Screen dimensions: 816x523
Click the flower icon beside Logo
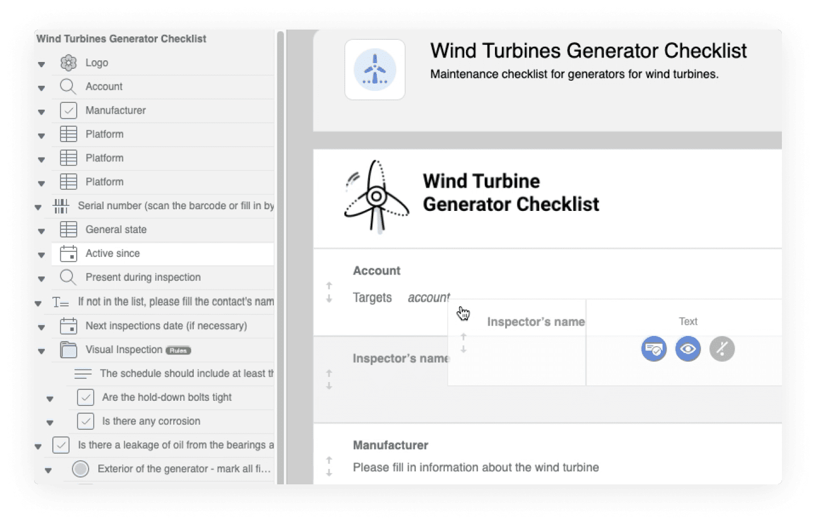pos(68,63)
